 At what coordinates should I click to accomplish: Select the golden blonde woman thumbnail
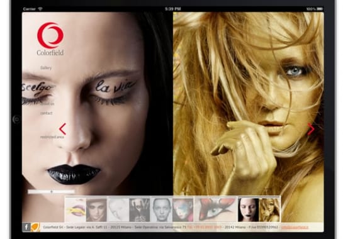pyautogui.click(x=269, y=210)
